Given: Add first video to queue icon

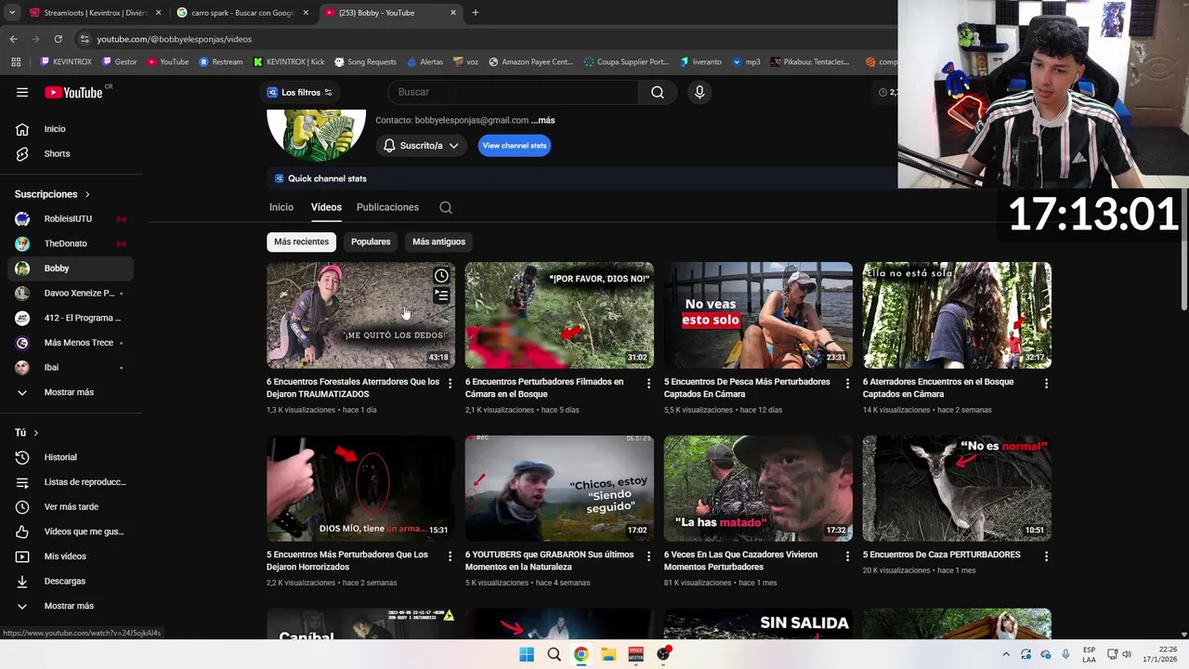Looking at the screenshot, I should (x=441, y=295).
